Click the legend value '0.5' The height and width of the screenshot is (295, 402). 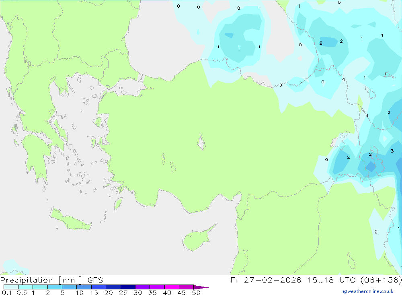pyautogui.click(x=22, y=293)
